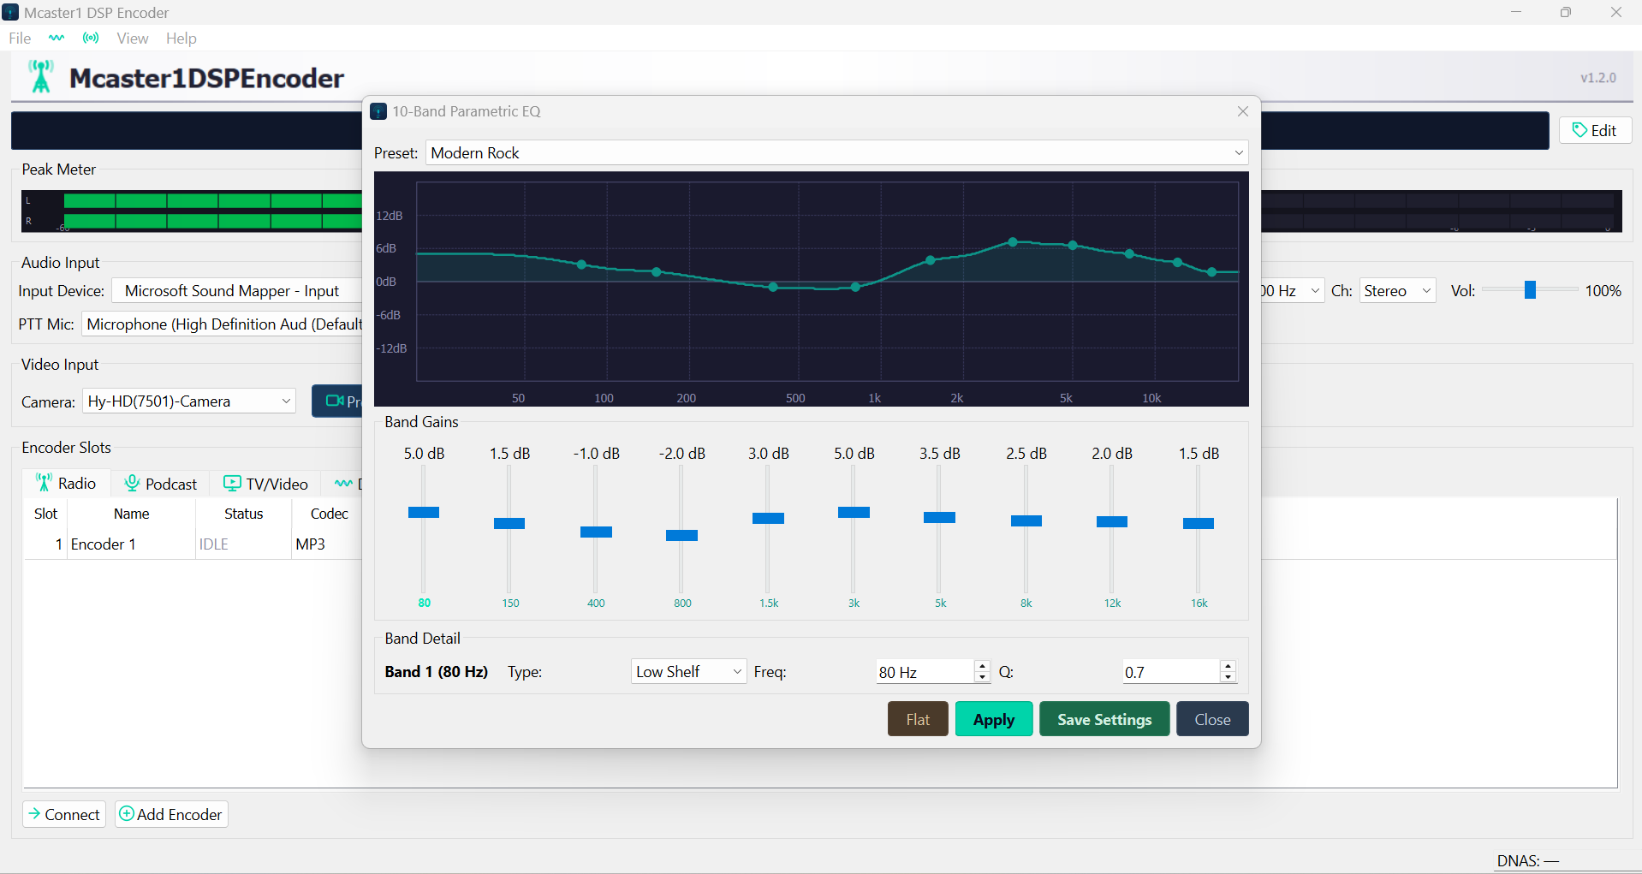
Task: Reset EQ with the Flat button
Action: [917, 719]
